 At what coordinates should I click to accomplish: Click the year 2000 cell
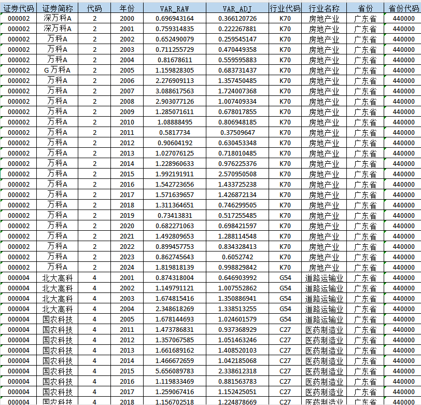point(127,19)
